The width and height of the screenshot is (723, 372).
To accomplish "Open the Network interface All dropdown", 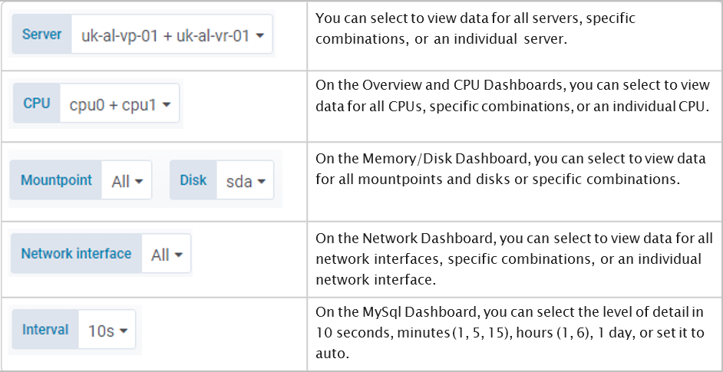I will pyautogui.click(x=167, y=255).
